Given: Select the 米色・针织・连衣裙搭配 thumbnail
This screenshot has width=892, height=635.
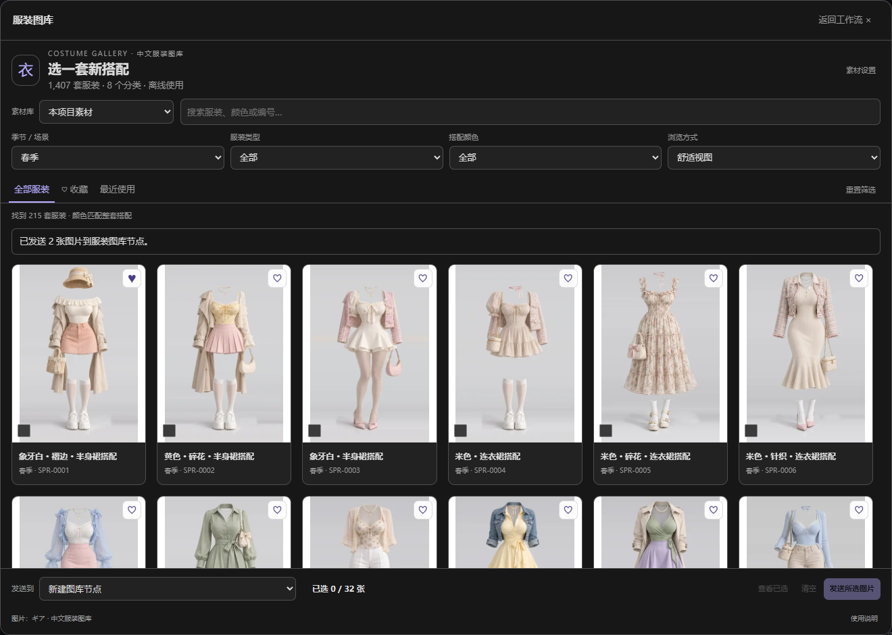Looking at the screenshot, I should 806,354.
